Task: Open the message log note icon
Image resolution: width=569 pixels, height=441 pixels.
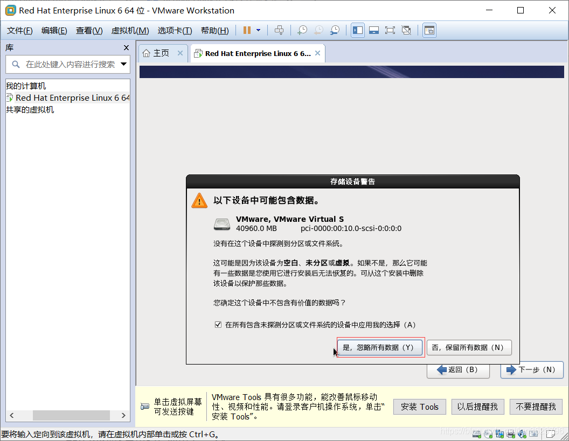Action: pyautogui.click(x=551, y=434)
